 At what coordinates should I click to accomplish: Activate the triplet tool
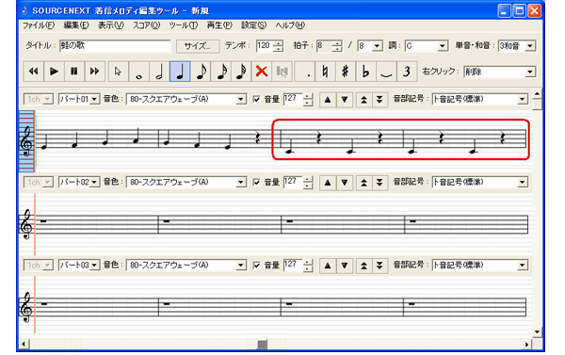(x=407, y=72)
